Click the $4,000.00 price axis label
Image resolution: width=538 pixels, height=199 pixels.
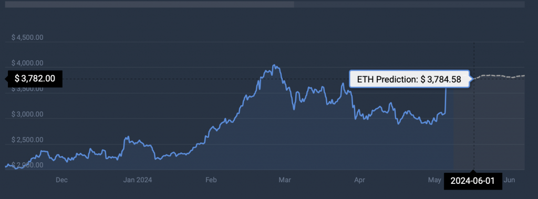tap(27, 63)
